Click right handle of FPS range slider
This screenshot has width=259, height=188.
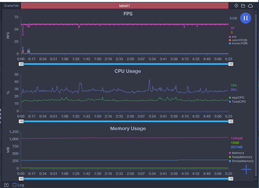[x=231, y=64]
